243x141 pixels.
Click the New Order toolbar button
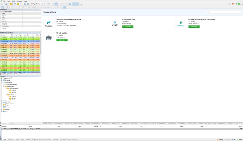[46, 4]
